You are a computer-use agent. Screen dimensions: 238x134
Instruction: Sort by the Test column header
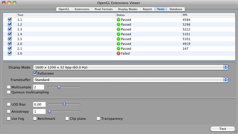point(66,15)
